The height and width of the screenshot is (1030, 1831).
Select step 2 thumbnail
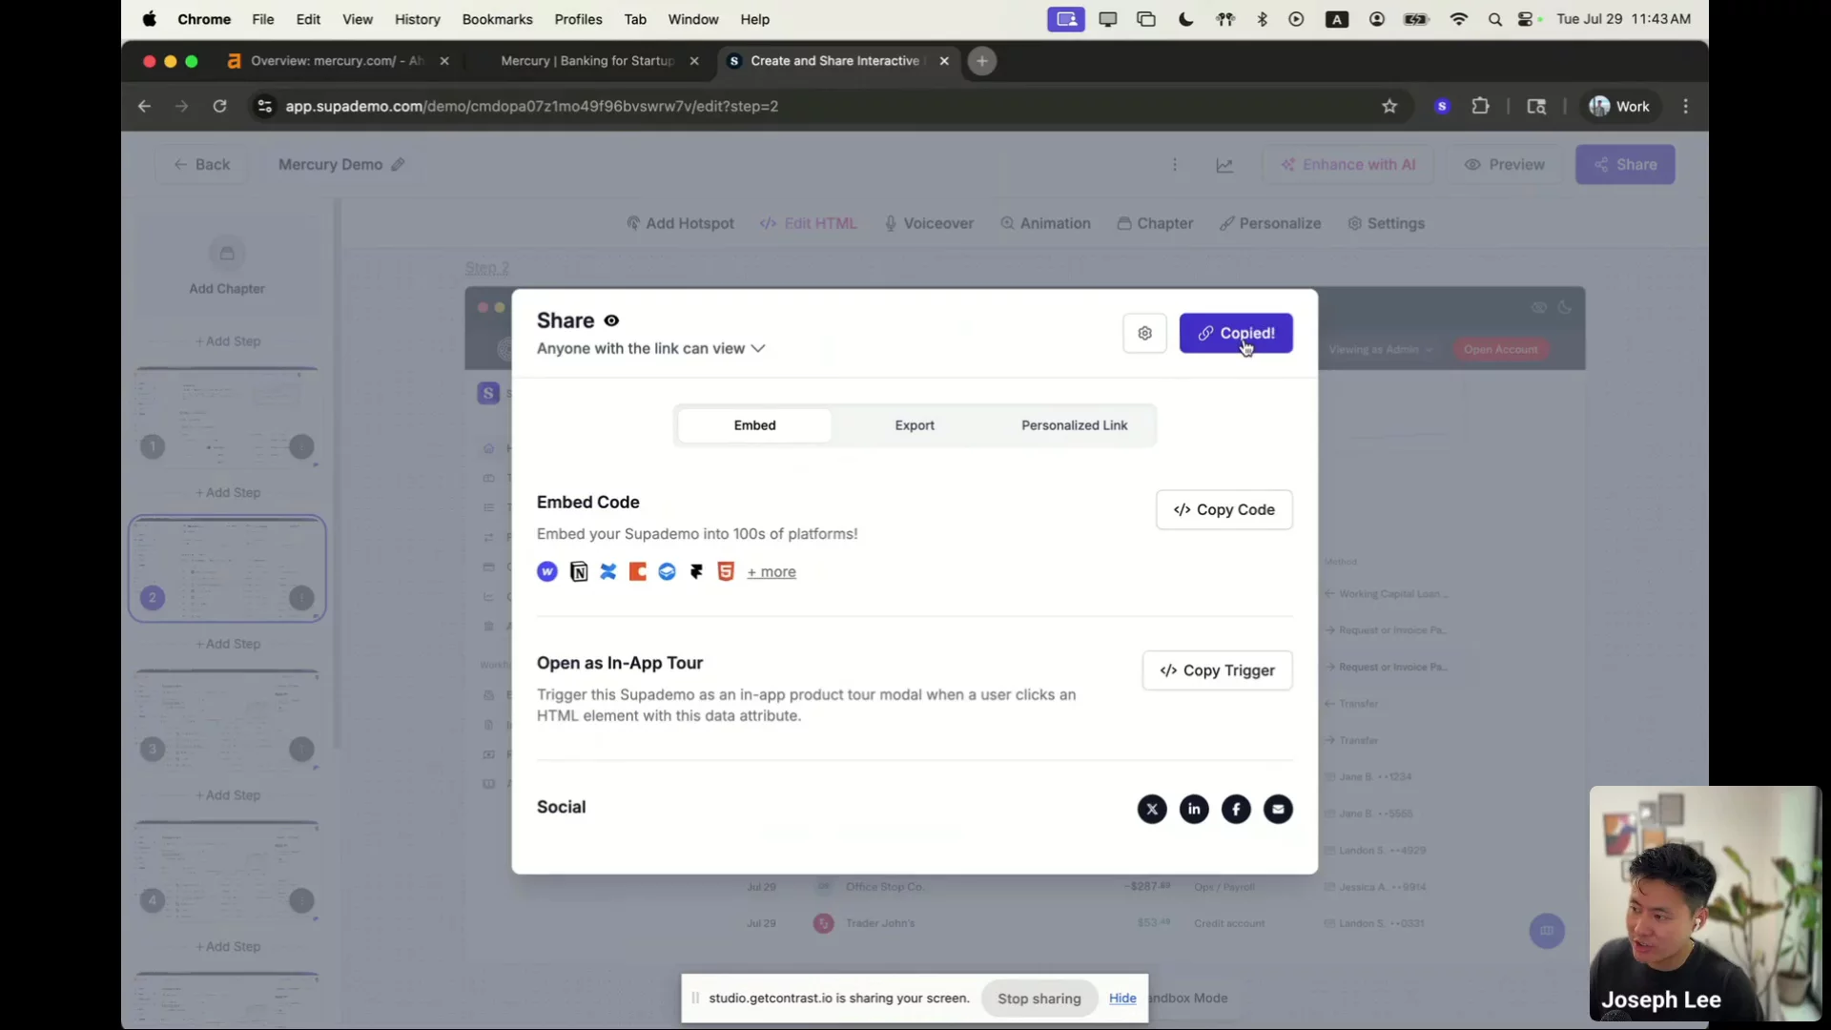(x=227, y=568)
